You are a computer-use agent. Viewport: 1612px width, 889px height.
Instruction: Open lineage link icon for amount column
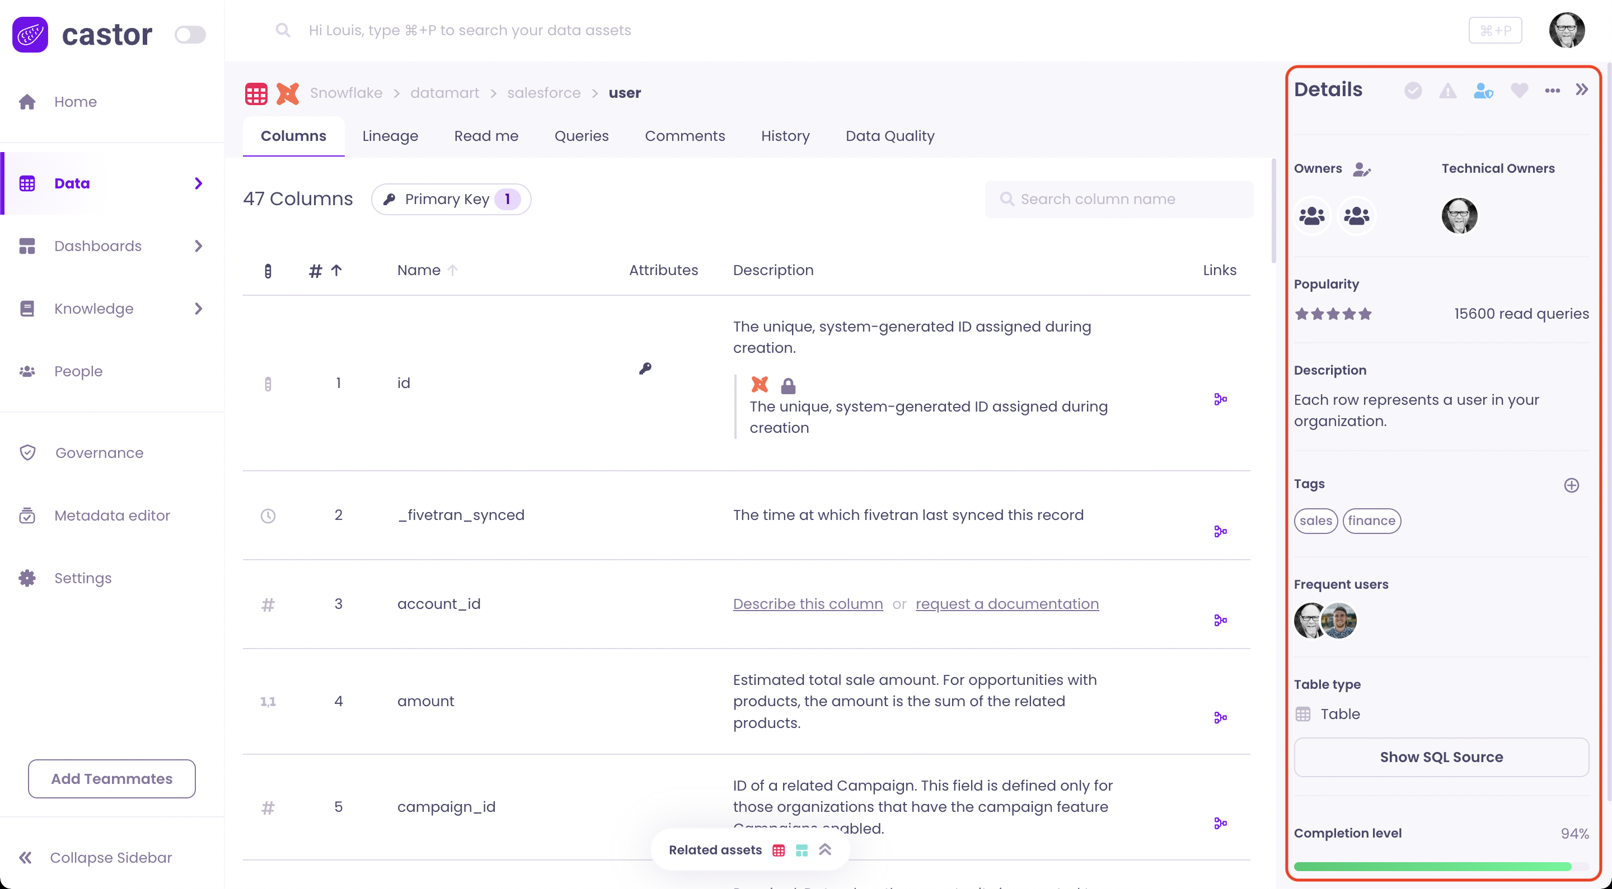pos(1220,717)
